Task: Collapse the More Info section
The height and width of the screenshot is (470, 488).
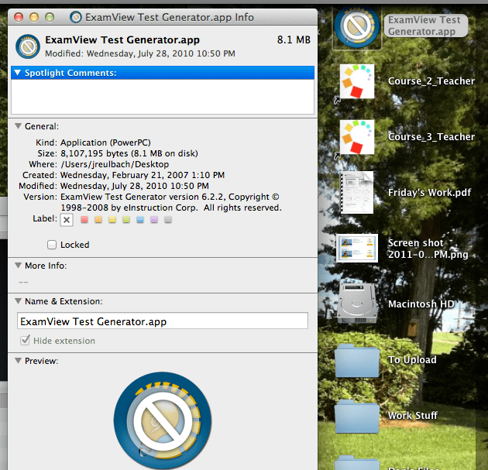Action: coord(18,266)
